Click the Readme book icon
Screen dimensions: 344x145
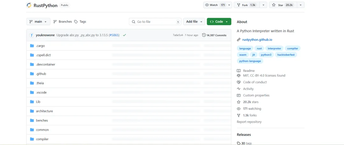click(x=239, y=71)
